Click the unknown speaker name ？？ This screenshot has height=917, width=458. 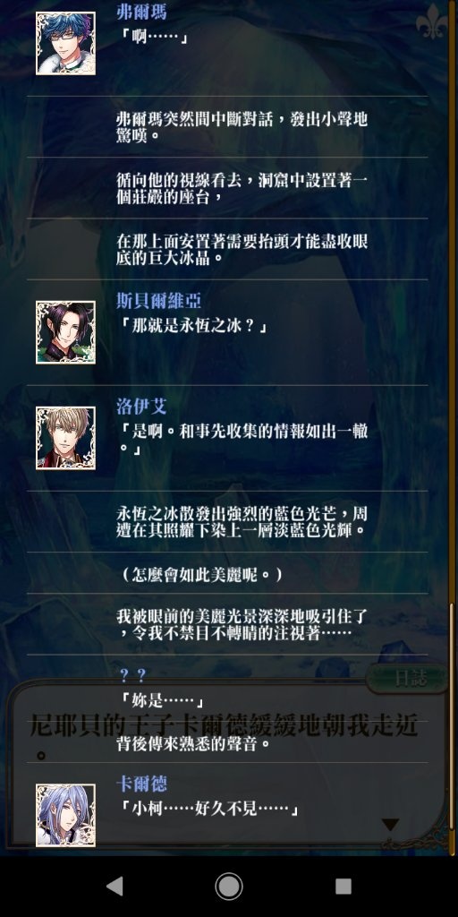point(132,675)
